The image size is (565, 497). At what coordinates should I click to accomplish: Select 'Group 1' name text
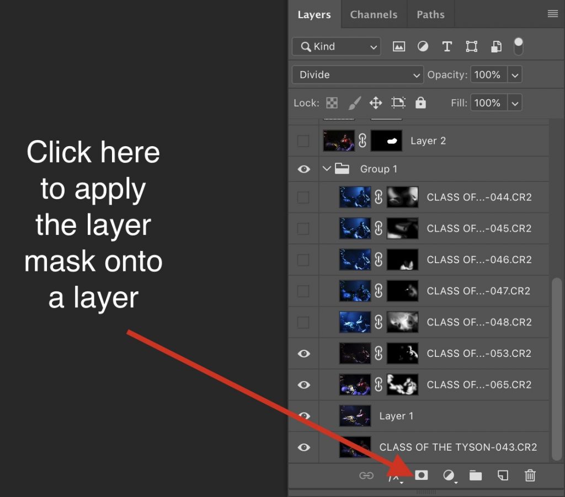(379, 169)
